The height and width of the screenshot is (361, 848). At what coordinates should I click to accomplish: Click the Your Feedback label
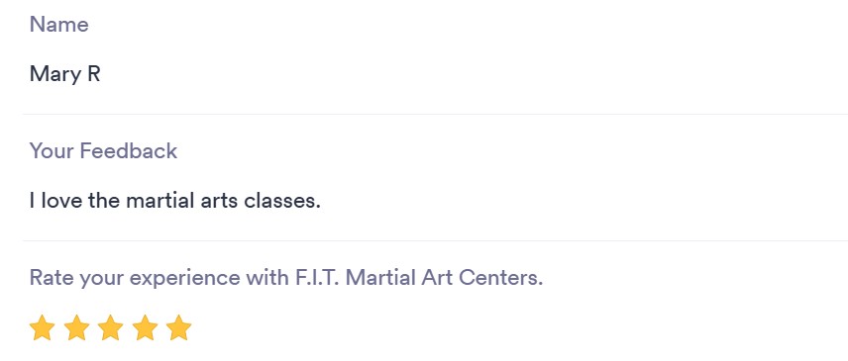103,150
